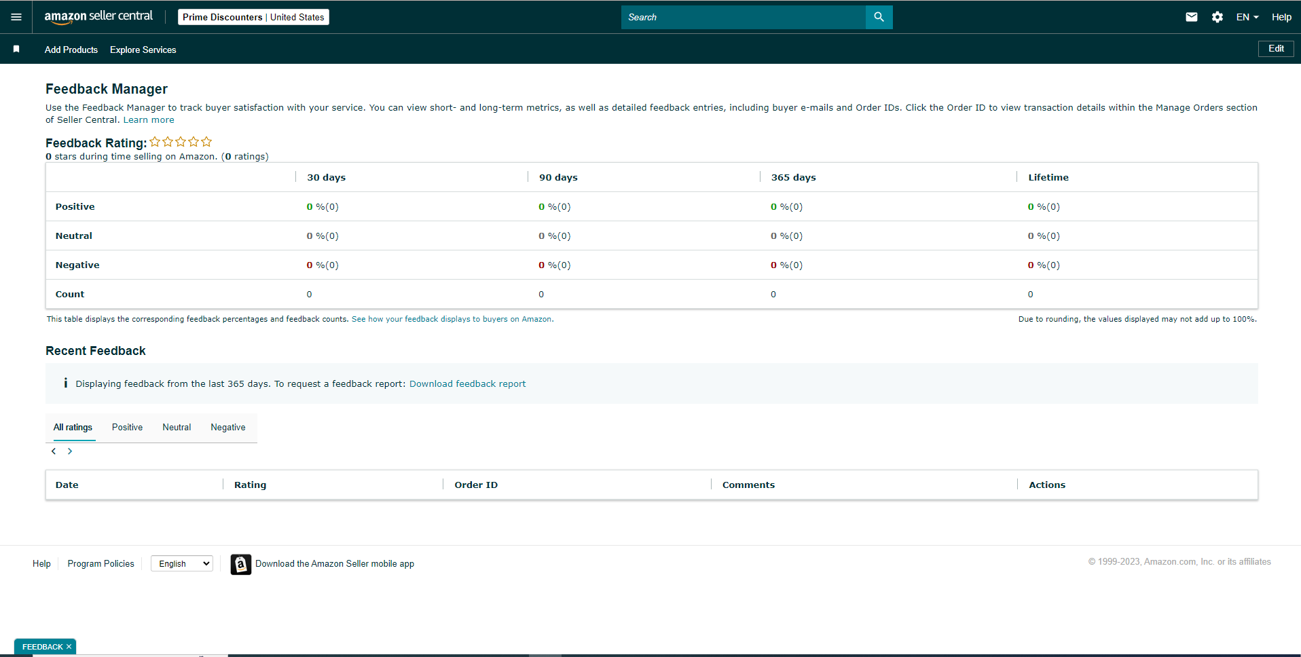This screenshot has width=1301, height=657.
Task: Click the Rating column header
Action: click(250, 485)
